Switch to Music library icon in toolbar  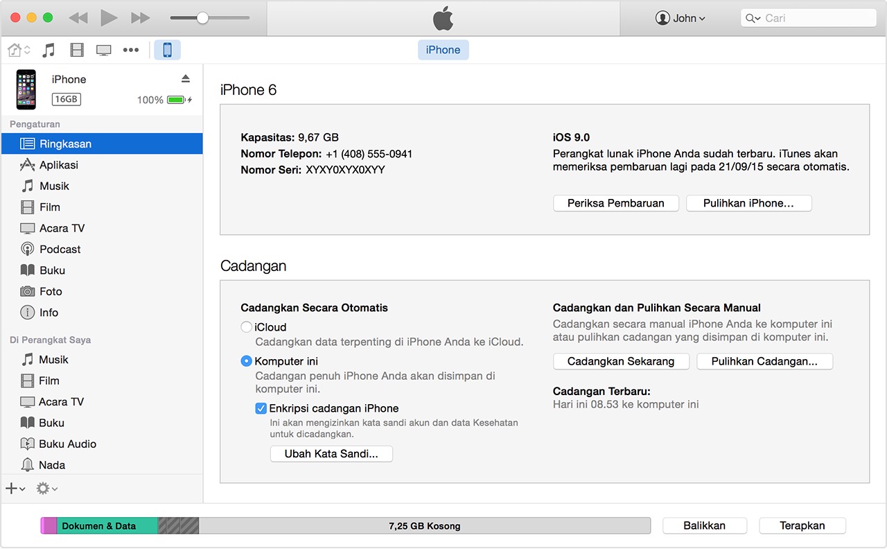point(49,50)
